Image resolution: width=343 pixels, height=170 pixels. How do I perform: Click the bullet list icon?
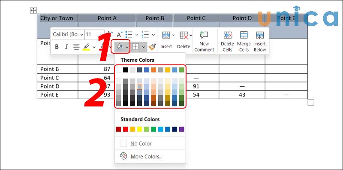pos(129,34)
